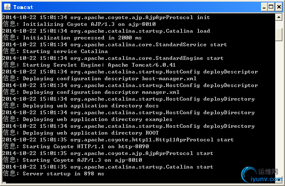This screenshot has height=186, width=285.
Task: Click the blue swirl watermark logo
Action: [248, 175]
